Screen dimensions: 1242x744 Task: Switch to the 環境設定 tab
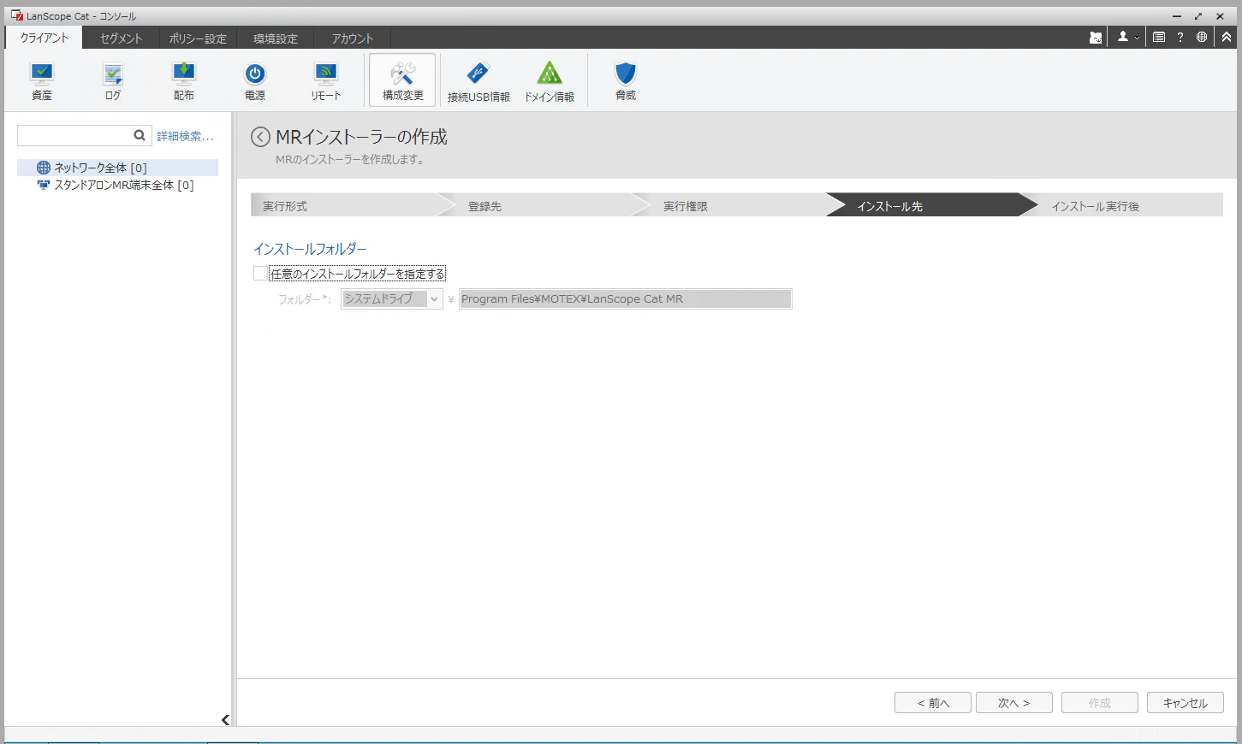[x=276, y=38]
